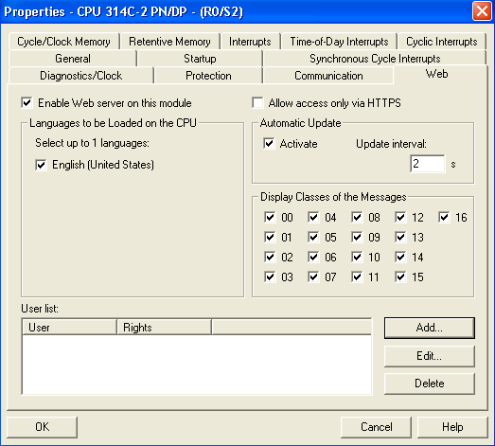This screenshot has height=446, width=495.
Task: Uncheck message display class 00
Action: 270,217
